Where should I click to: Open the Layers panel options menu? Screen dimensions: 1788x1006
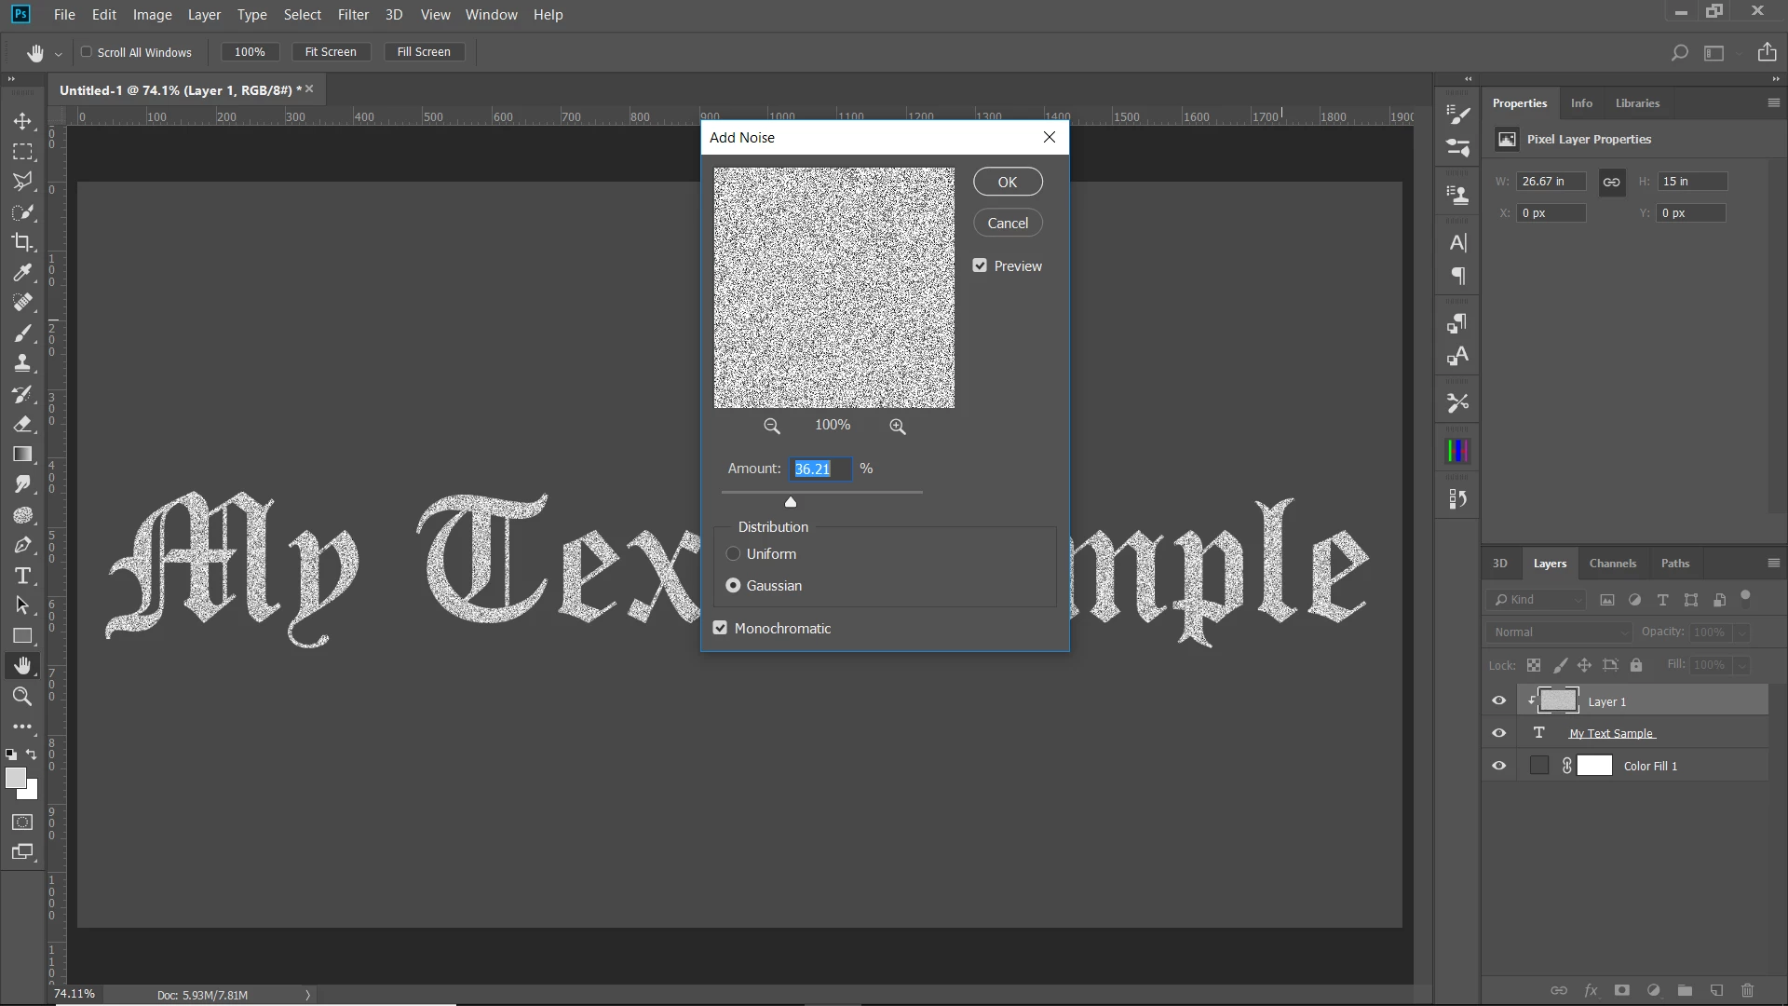(x=1773, y=563)
